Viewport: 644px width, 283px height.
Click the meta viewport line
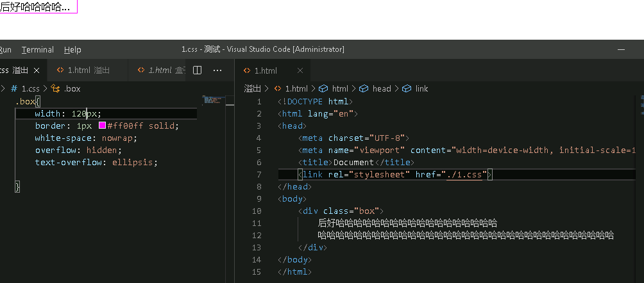click(467, 150)
